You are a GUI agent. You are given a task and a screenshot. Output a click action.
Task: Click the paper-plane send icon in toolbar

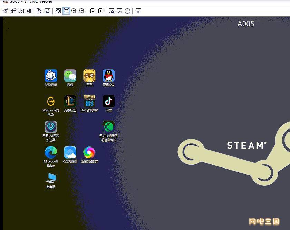pos(6,11)
